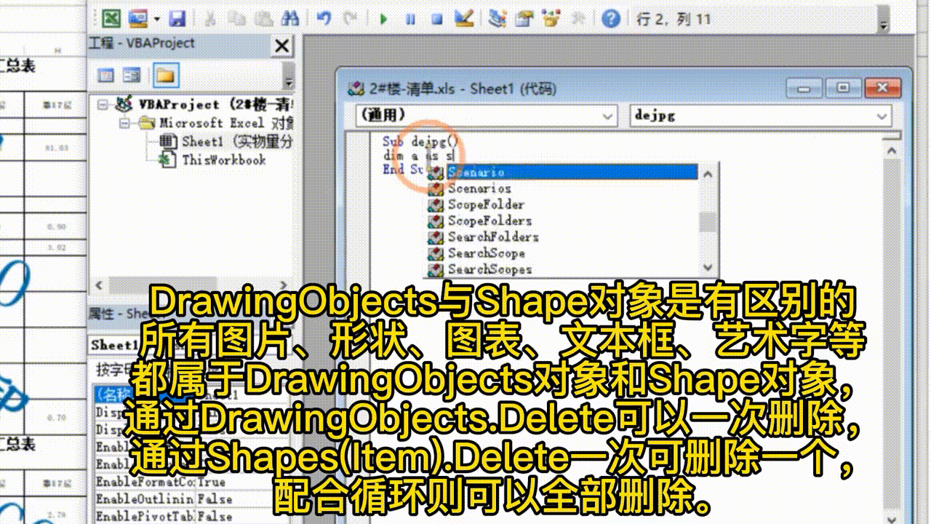Pause execution with the Break icon
The height and width of the screenshot is (524, 931).
[410, 18]
